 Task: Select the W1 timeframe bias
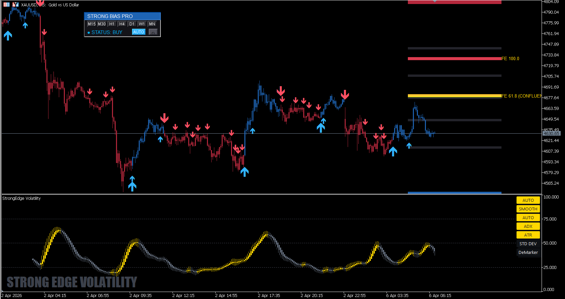[142, 24]
